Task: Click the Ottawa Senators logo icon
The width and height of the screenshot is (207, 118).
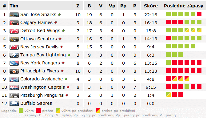Action: point(14,39)
